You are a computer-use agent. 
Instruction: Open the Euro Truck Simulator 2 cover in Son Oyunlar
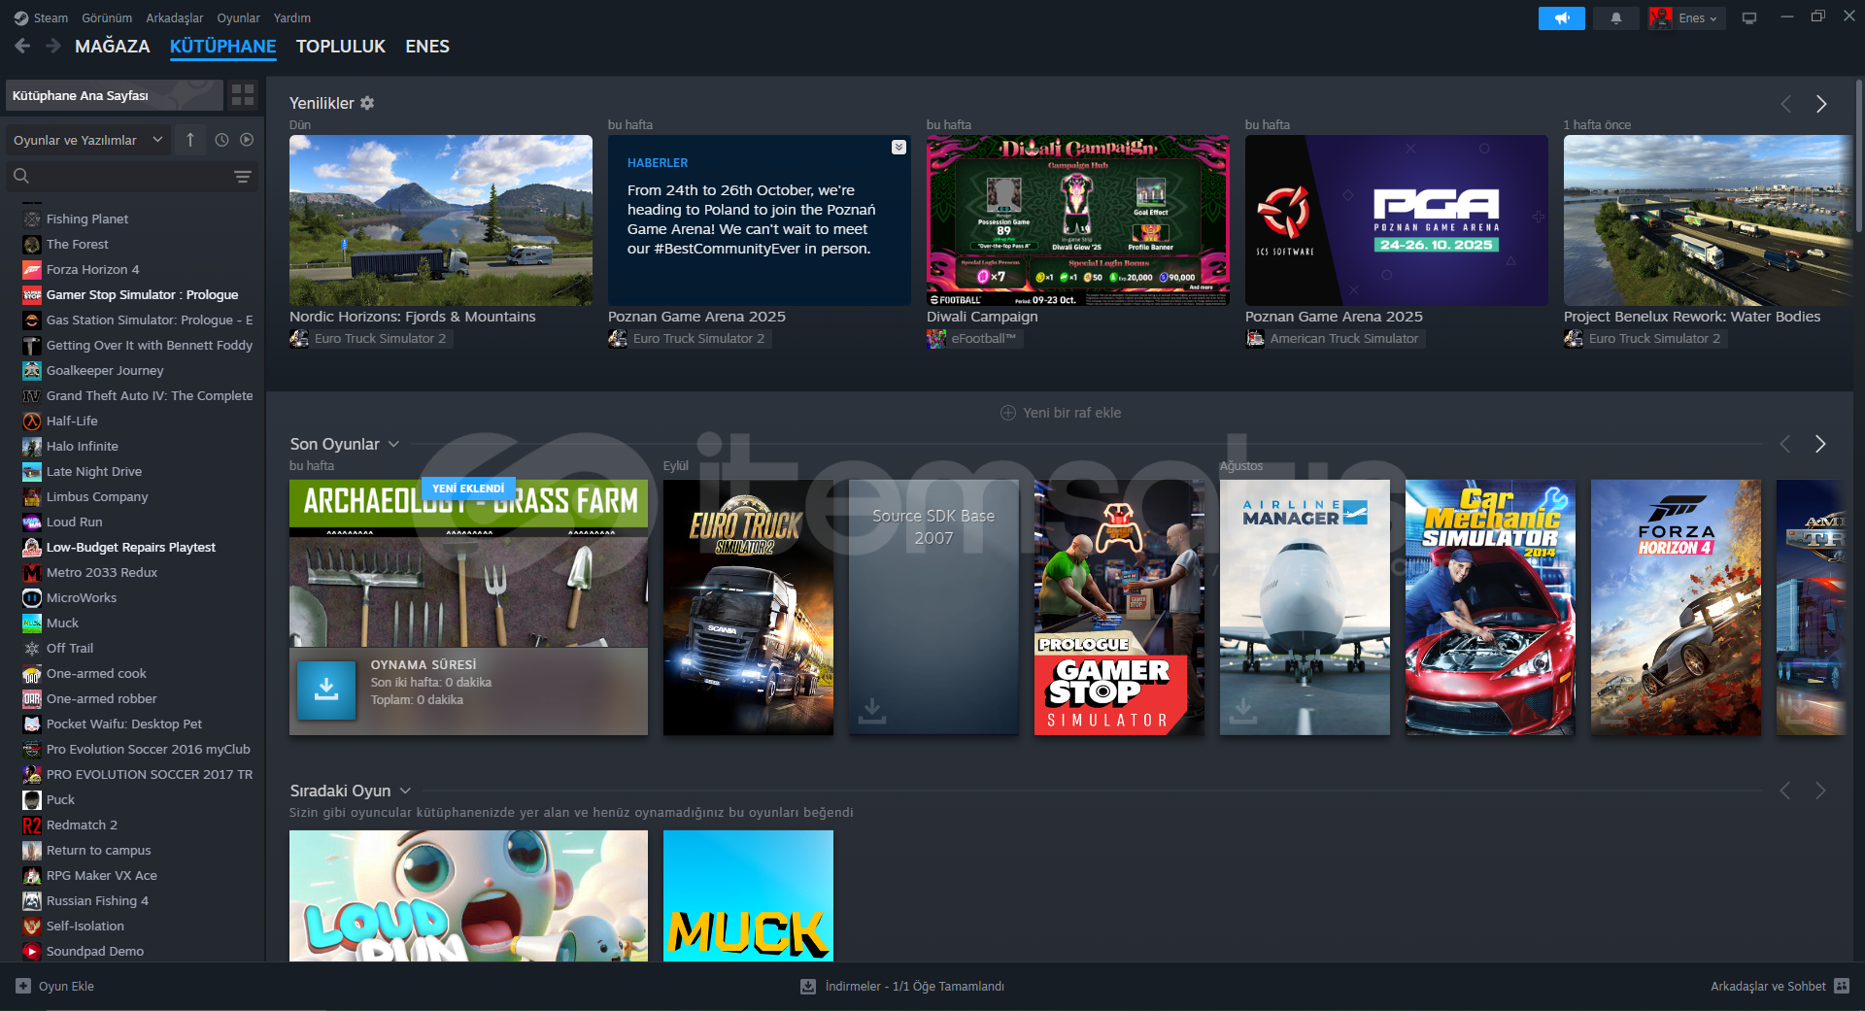748,607
